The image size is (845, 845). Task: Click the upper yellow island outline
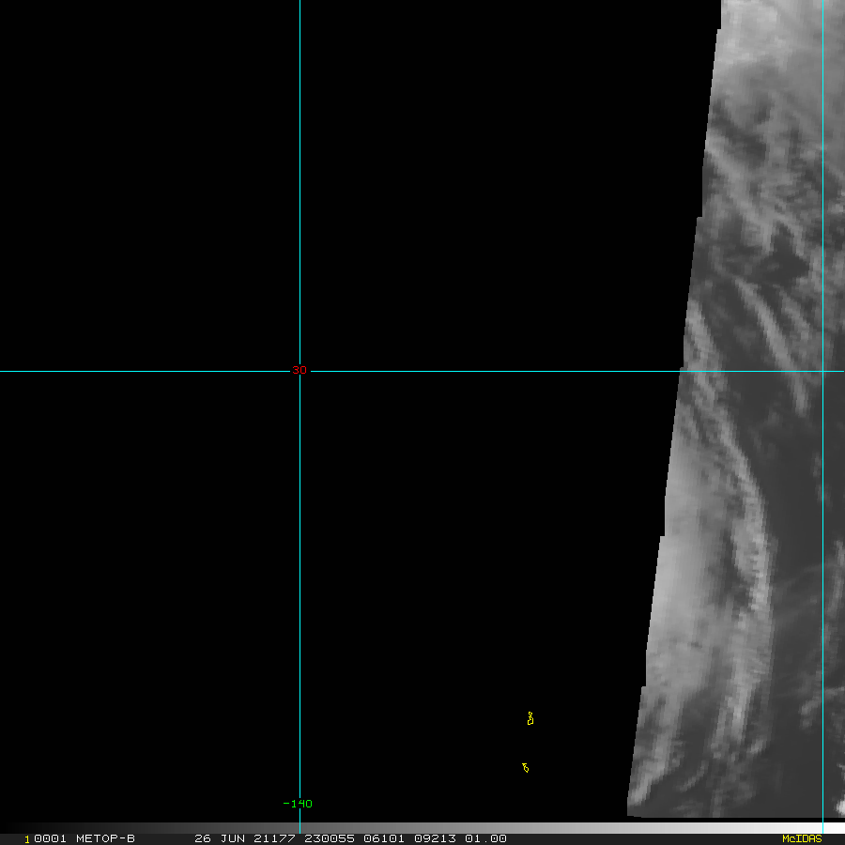pyautogui.click(x=530, y=719)
